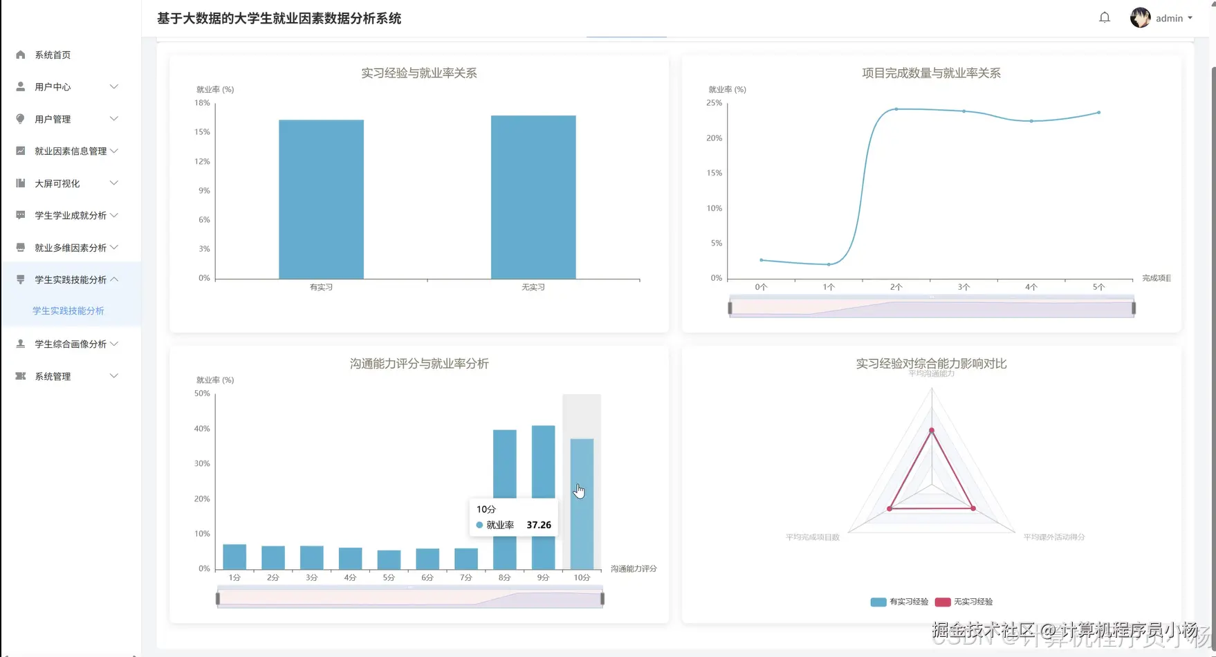
Task: Click the 无实习 bar in internship chart
Action: pos(533,197)
